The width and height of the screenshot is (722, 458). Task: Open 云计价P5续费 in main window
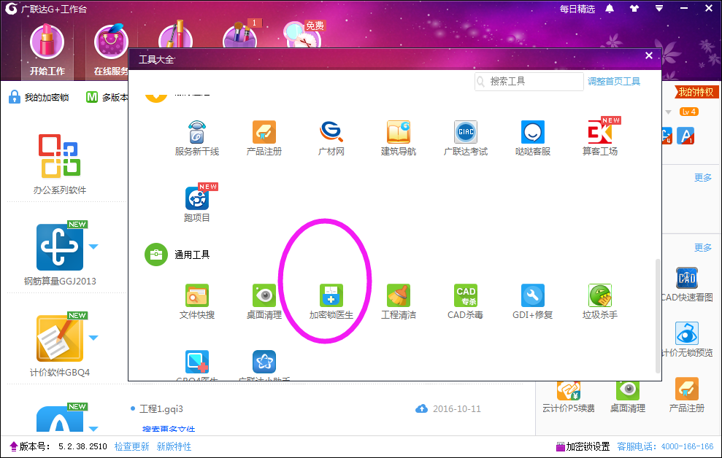click(568, 397)
